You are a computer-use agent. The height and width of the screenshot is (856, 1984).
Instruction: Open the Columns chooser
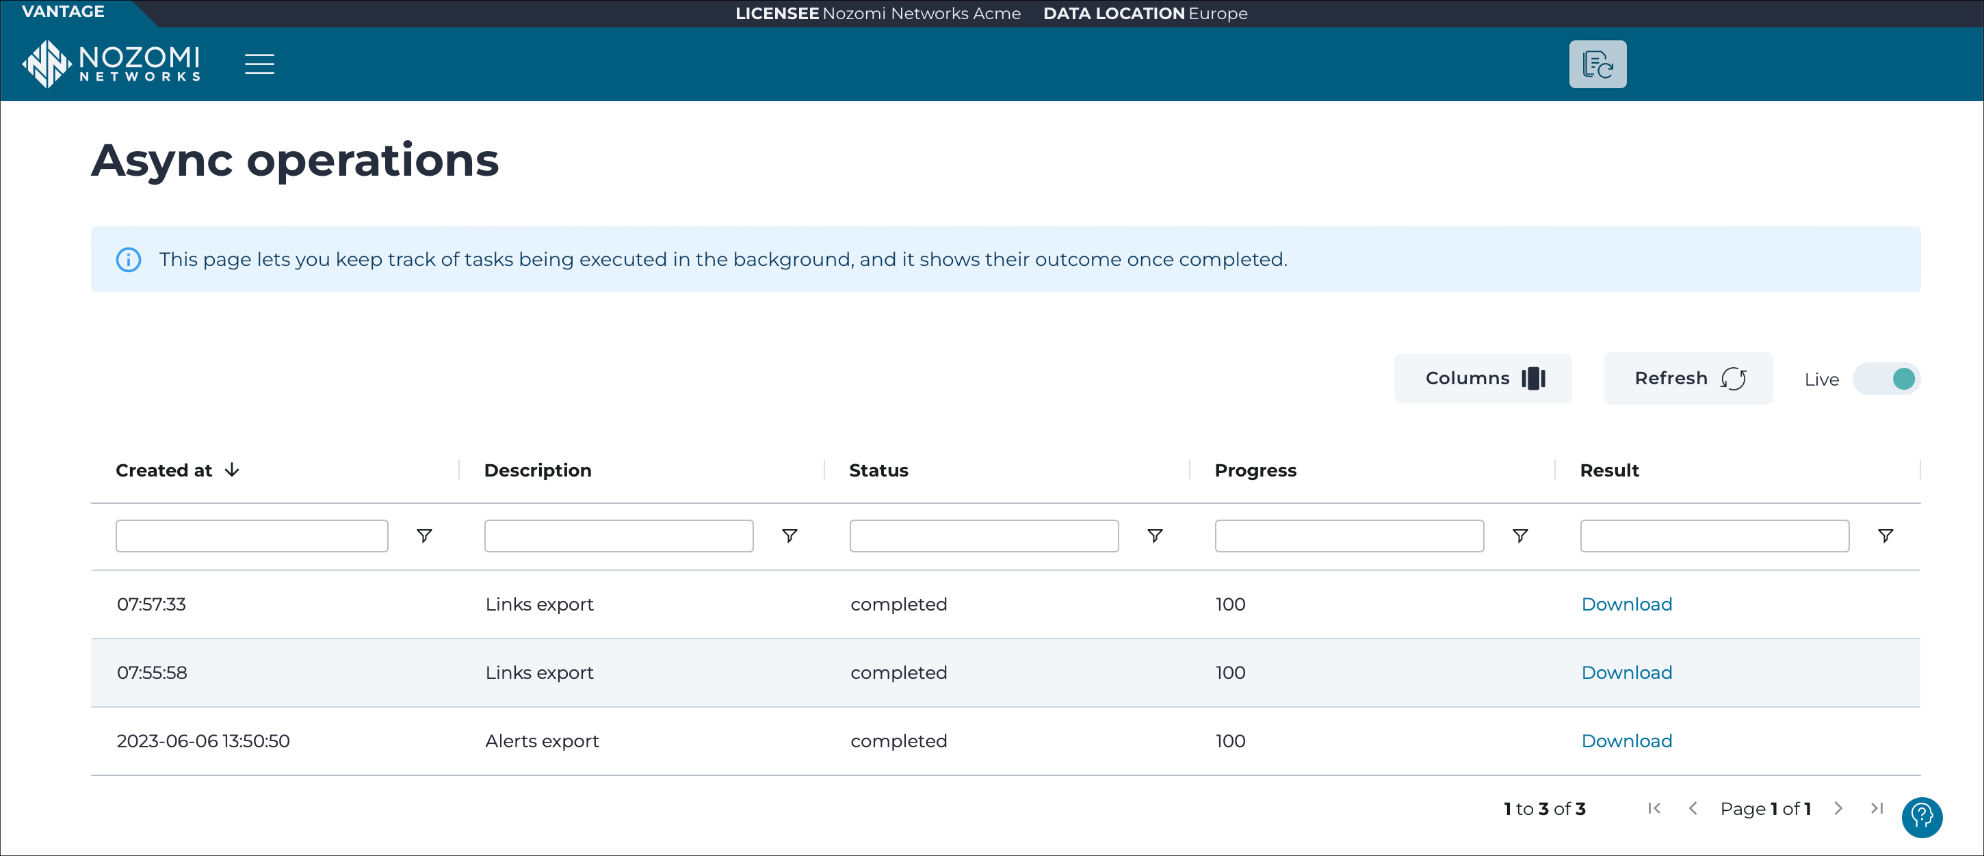1483,379
